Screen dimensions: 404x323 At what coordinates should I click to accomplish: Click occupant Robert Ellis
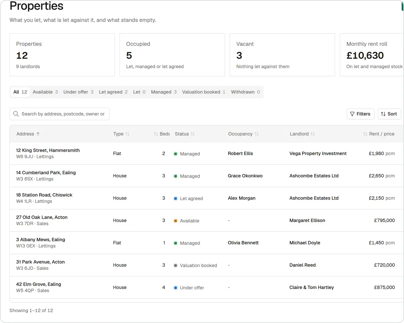[x=240, y=153]
